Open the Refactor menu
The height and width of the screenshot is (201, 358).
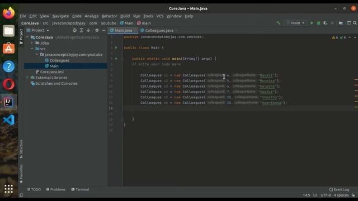click(x=109, y=16)
